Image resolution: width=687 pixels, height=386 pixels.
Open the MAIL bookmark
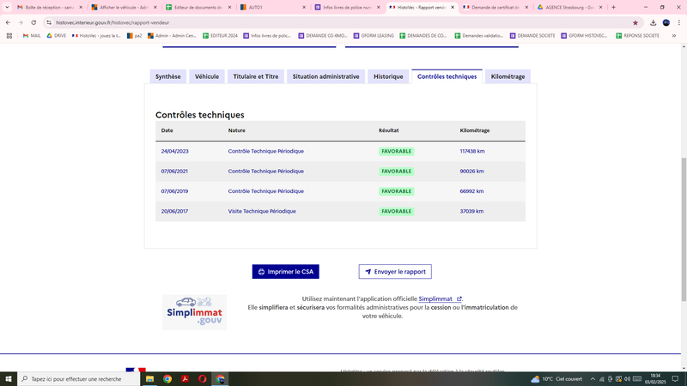pyautogui.click(x=32, y=36)
